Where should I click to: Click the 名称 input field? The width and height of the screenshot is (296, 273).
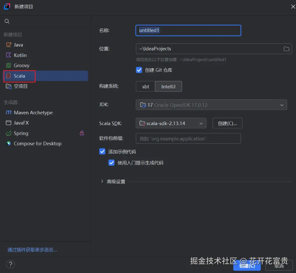188,30
